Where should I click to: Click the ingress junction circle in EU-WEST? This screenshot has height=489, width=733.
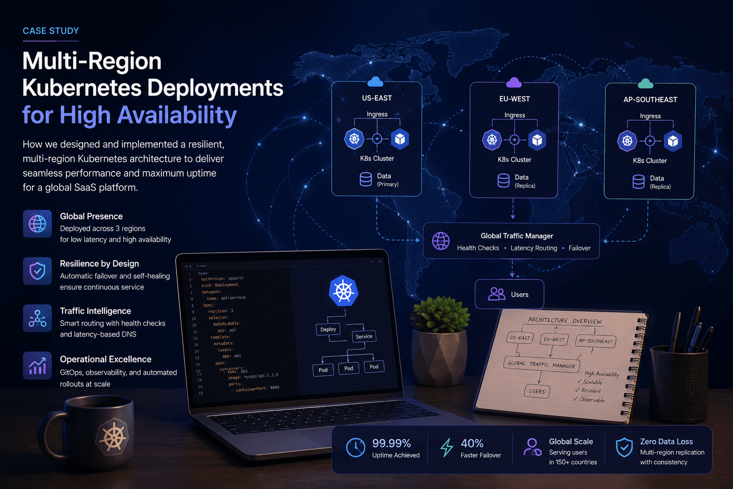click(514, 140)
